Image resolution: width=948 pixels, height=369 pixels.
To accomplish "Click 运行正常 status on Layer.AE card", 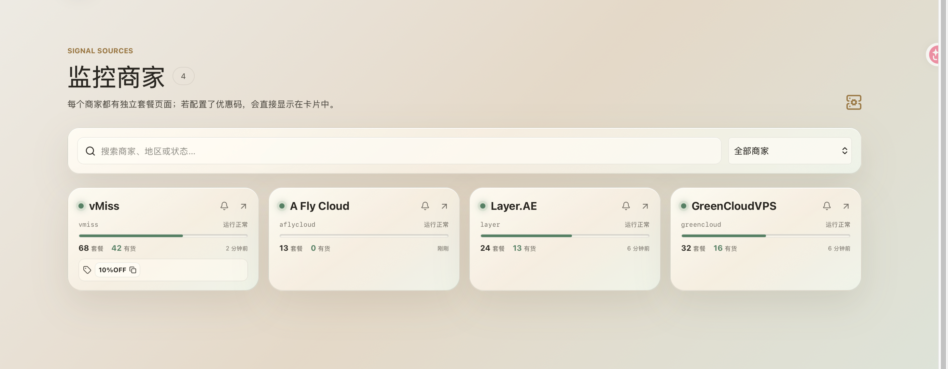I will 637,224.
